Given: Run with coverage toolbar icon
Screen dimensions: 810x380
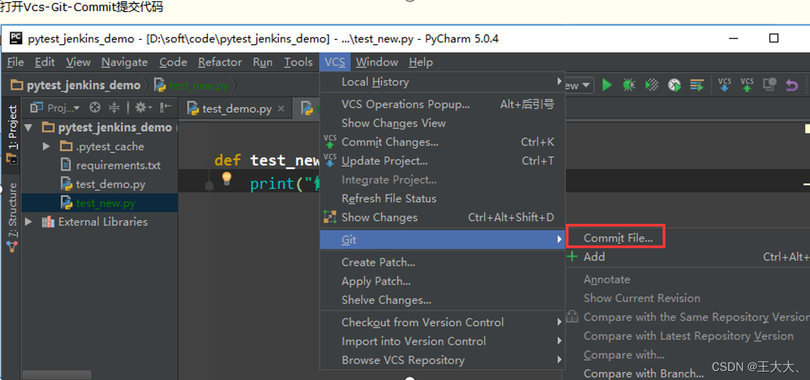Looking at the screenshot, I should pos(652,85).
